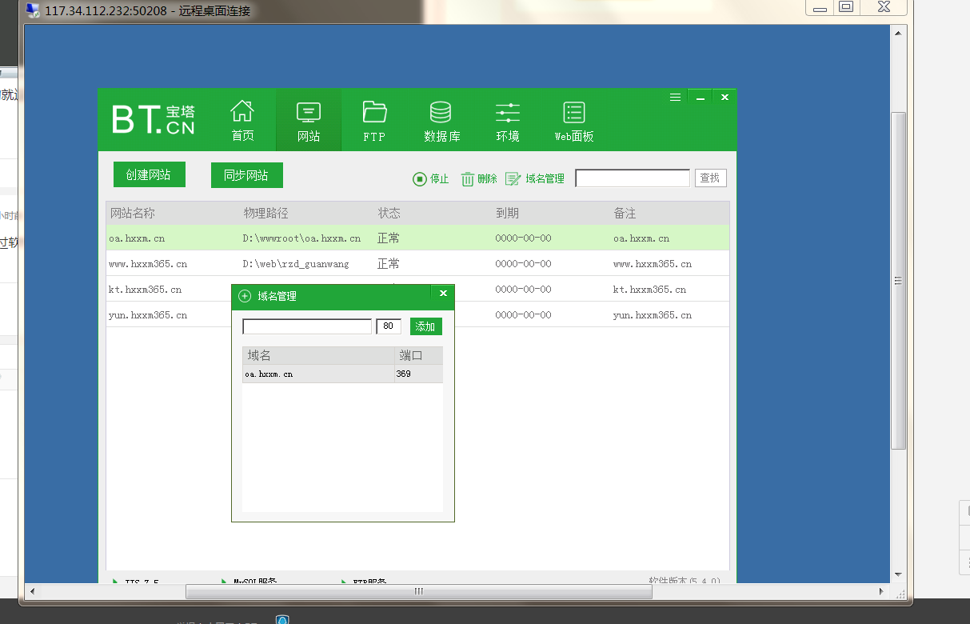Focus the site search input field

pyautogui.click(x=633, y=178)
